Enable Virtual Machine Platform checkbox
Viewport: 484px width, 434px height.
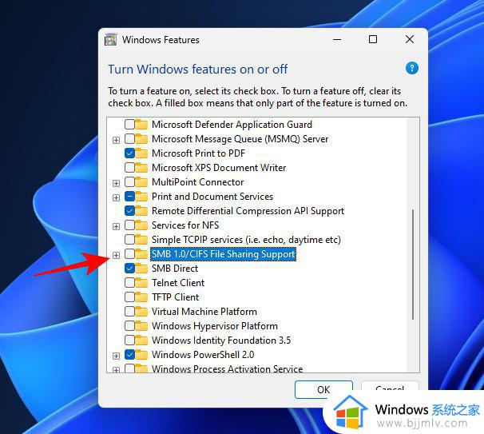click(x=129, y=312)
